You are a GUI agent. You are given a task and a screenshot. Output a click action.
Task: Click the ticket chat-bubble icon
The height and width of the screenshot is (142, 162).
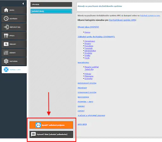[x=33, y=134]
